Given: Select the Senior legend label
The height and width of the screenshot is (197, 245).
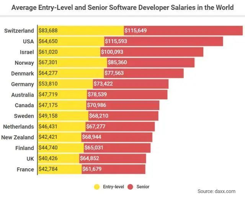Looking at the screenshot, I should [x=143, y=187].
